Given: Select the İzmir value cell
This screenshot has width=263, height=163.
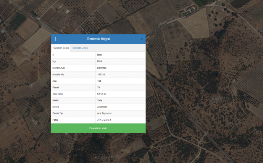Looking at the screenshot, I should pos(100,55).
